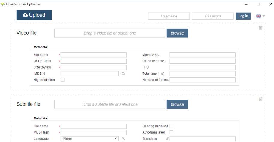Viewport: 274px width, 142px height.
Task: Click the Username input field
Action: pos(169,16)
